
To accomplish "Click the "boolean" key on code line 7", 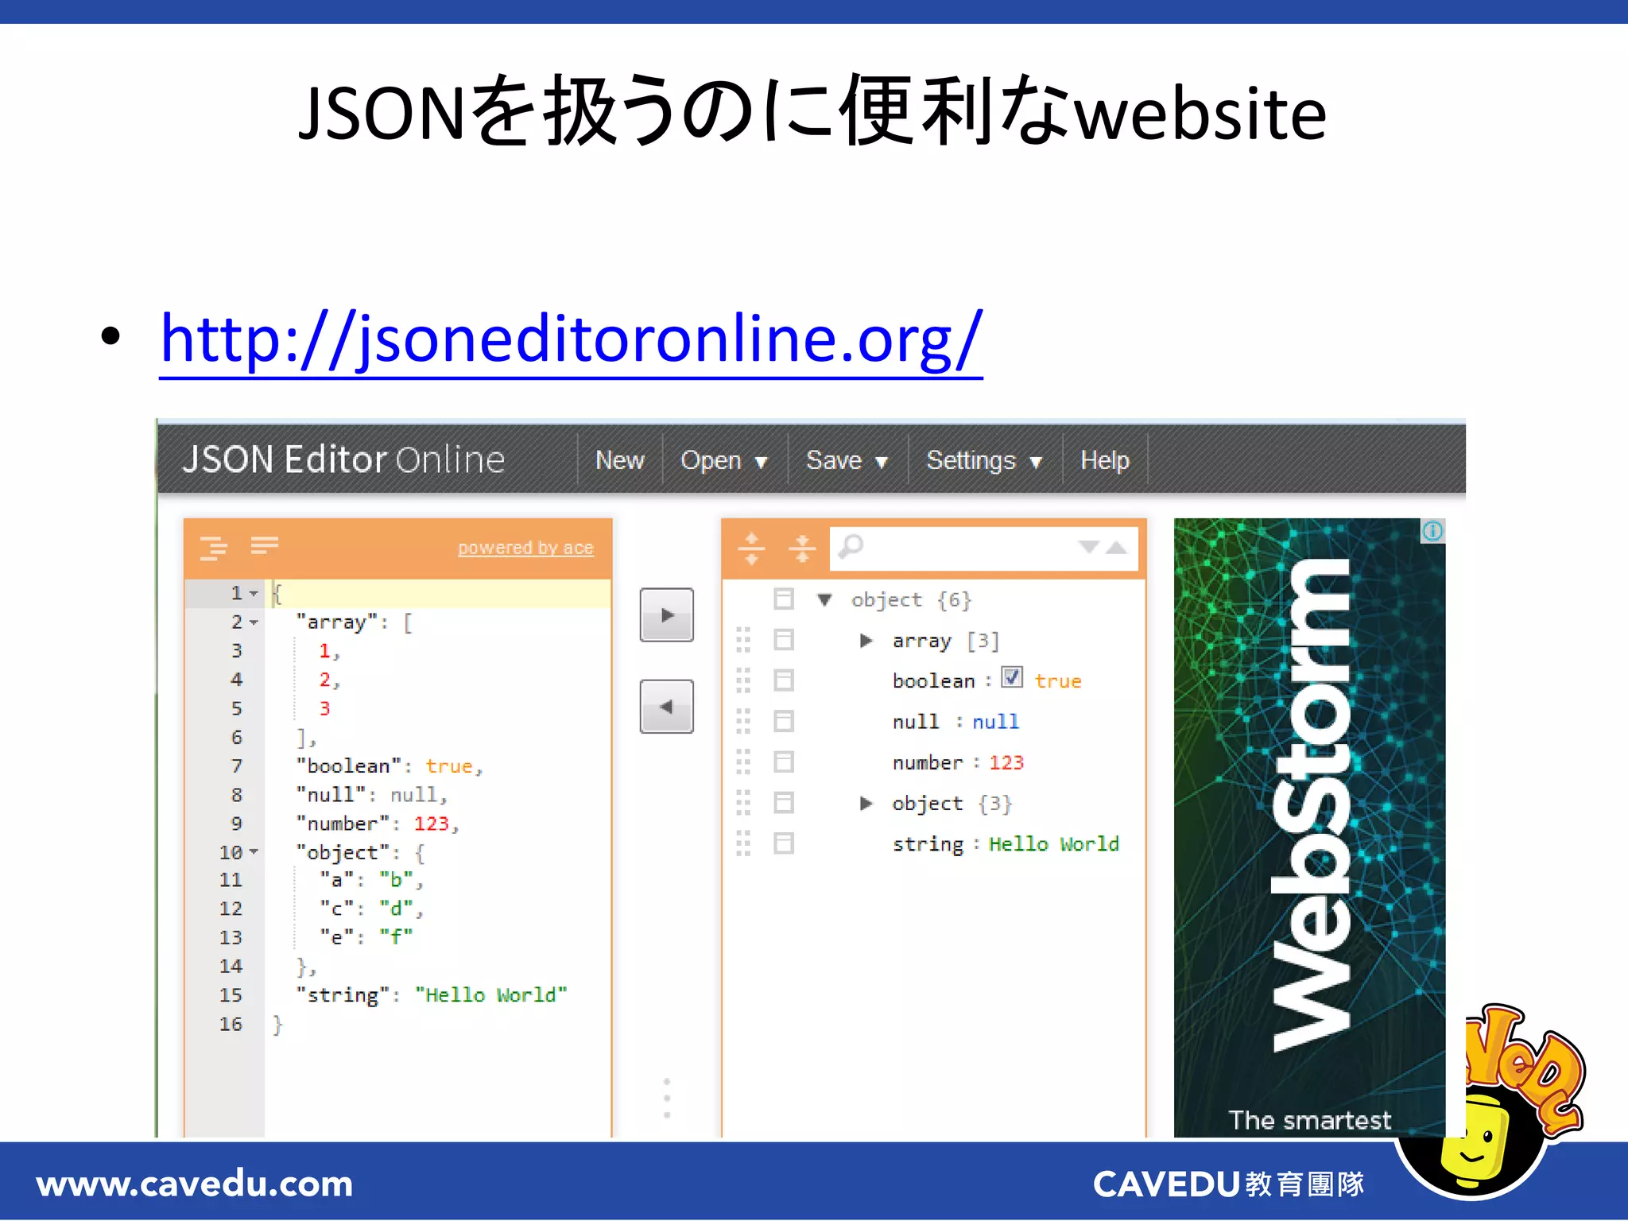I will click(349, 766).
